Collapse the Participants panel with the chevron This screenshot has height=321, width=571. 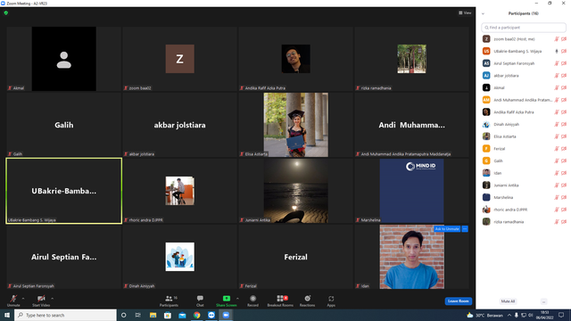coord(483,14)
